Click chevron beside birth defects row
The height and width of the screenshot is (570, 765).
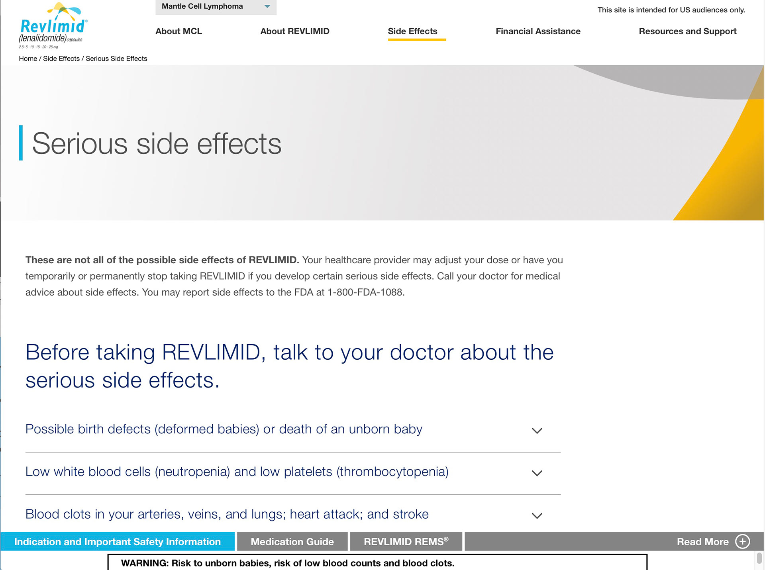click(x=537, y=431)
